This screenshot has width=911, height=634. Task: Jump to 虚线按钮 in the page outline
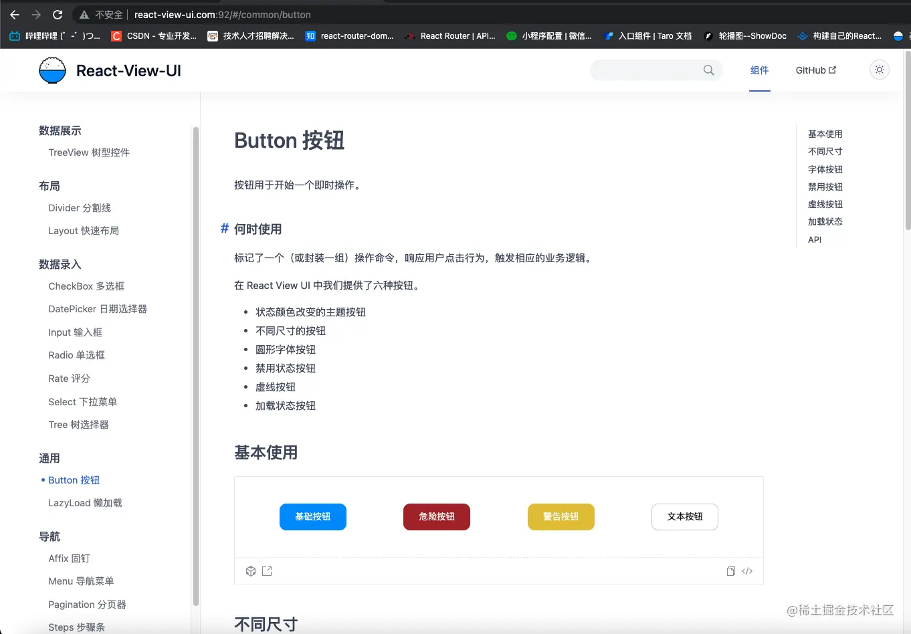click(825, 204)
